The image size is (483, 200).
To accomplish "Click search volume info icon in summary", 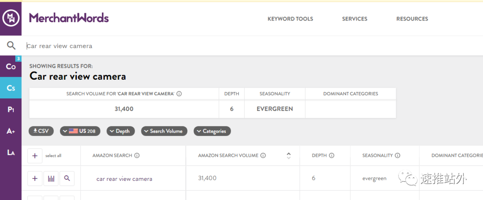I will click(x=179, y=94).
